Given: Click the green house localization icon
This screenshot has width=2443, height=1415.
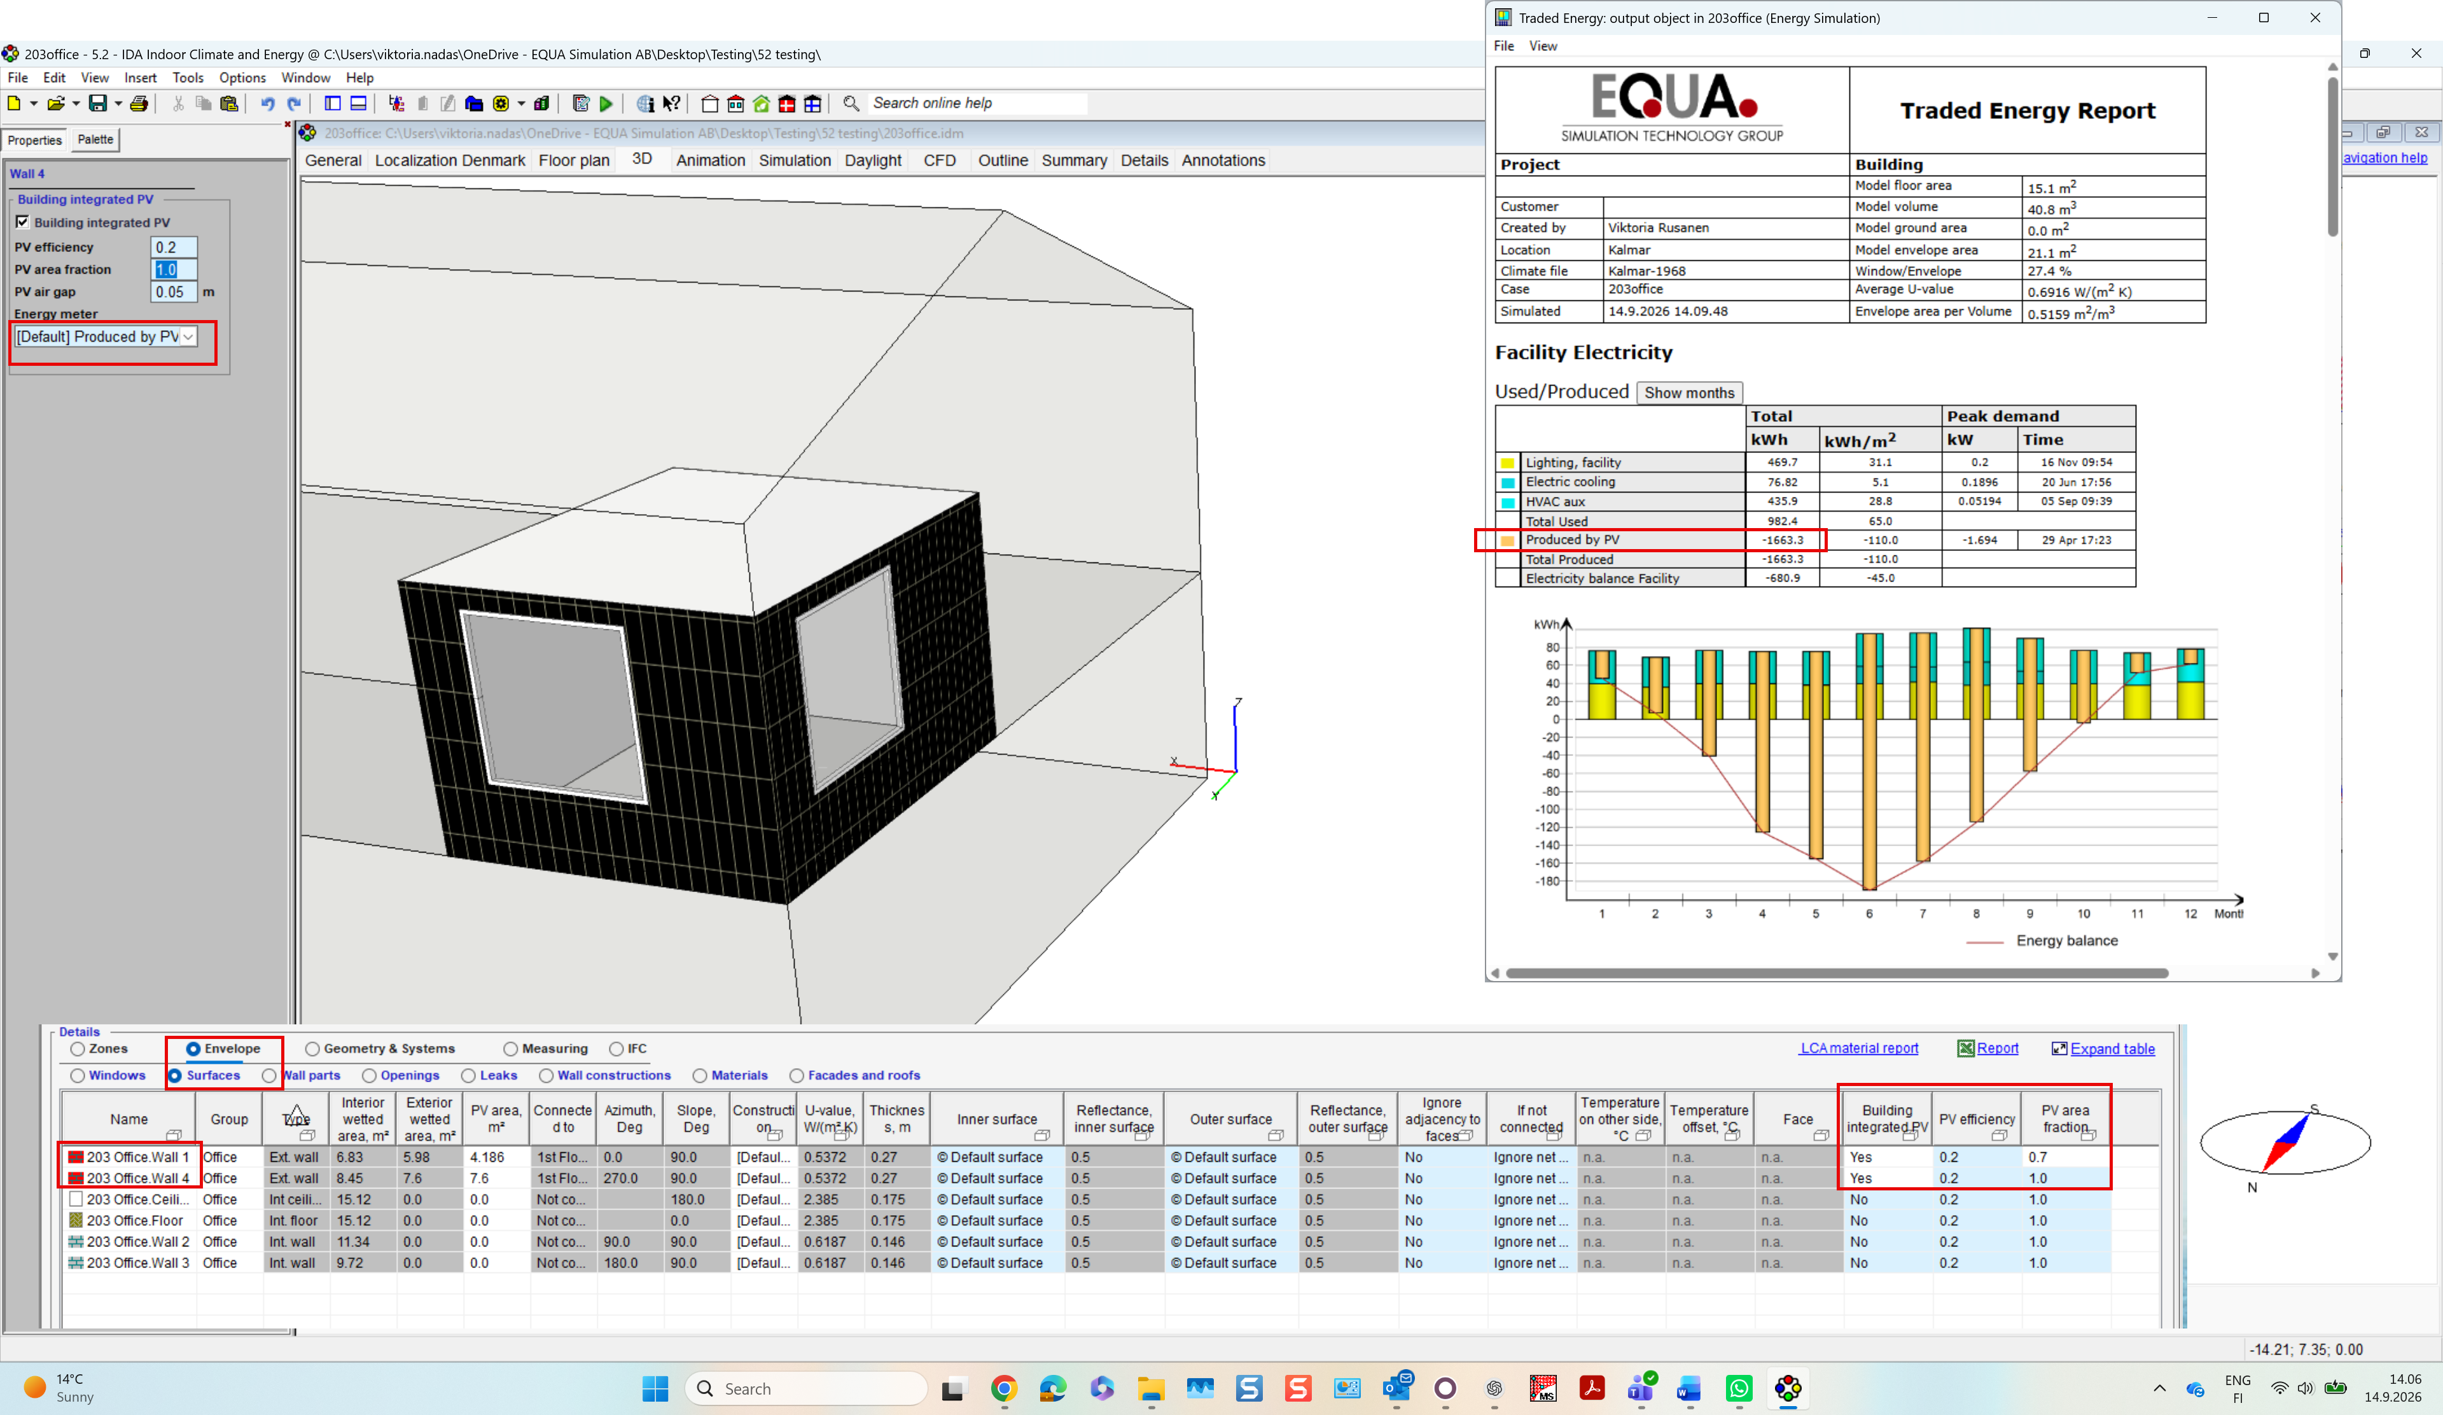Looking at the screenshot, I should [762, 104].
